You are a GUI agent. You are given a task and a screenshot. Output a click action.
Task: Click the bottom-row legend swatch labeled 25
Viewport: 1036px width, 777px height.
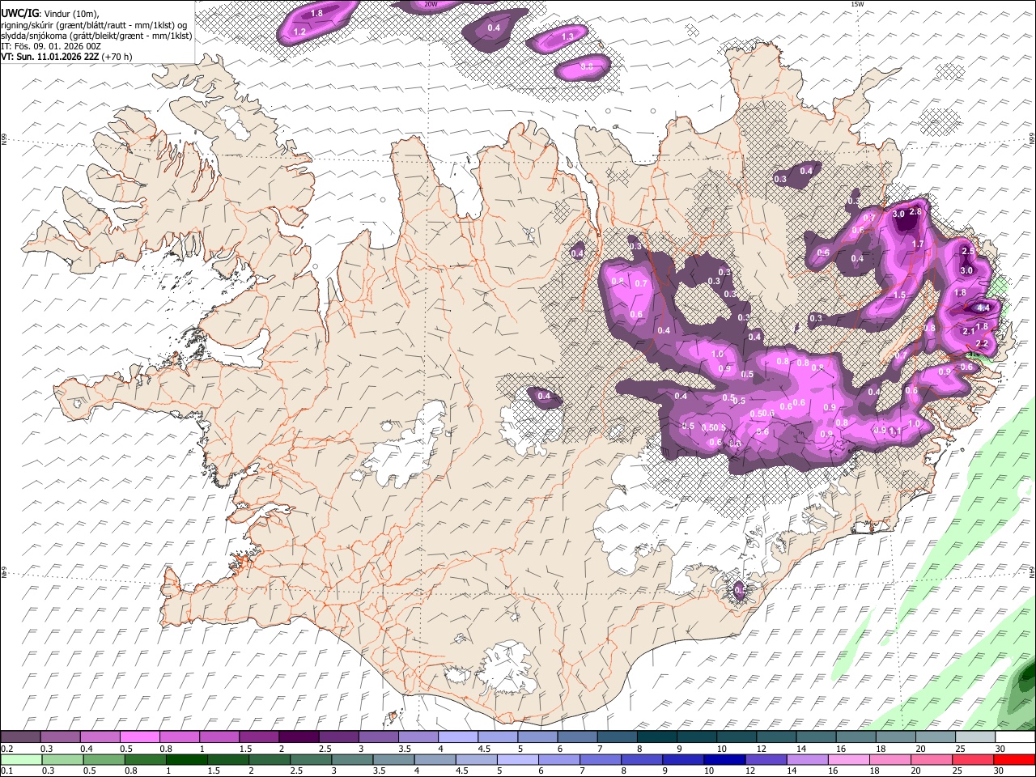pyautogui.click(x=972, y=759)
